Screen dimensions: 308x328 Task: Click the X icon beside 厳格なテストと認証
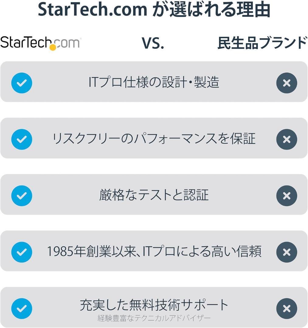click(x=286, y=196)
